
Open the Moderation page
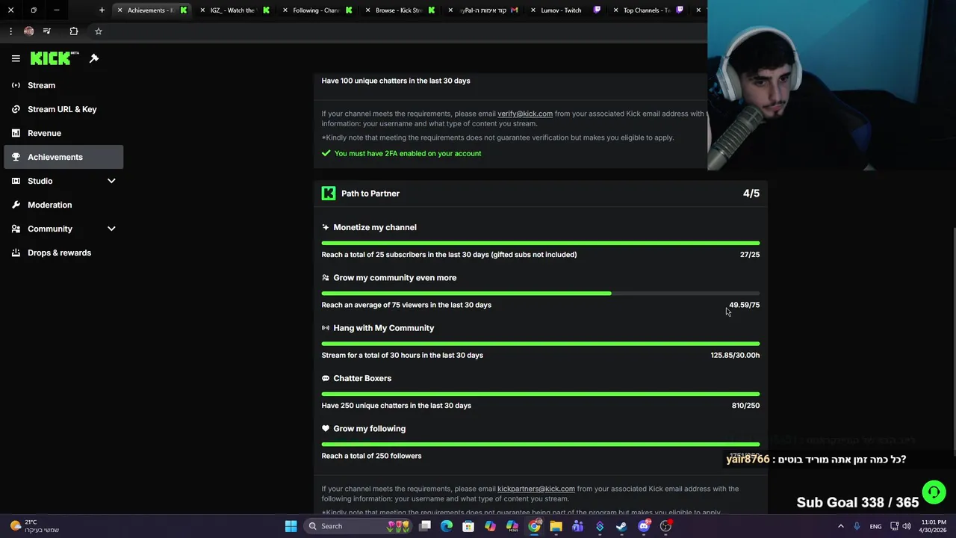pyautogui.click(x=63, y=205)
